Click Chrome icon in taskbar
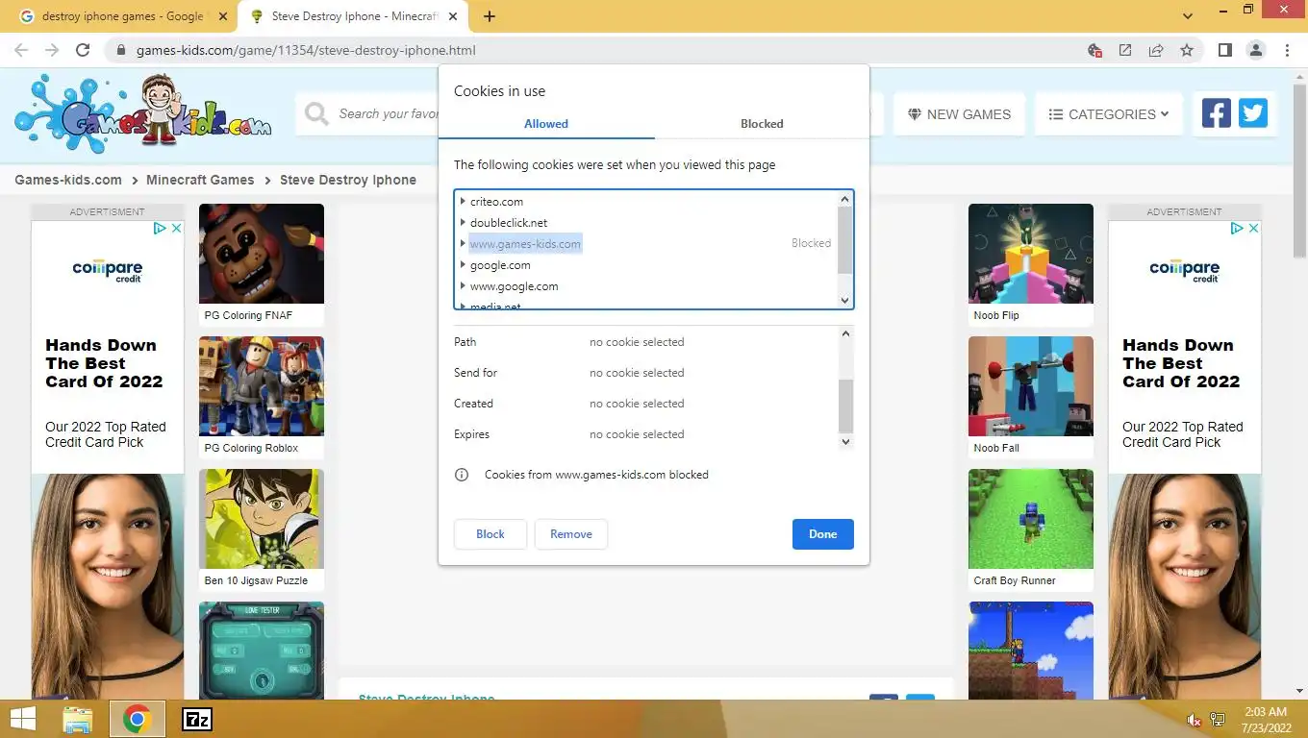 point(137,719)
